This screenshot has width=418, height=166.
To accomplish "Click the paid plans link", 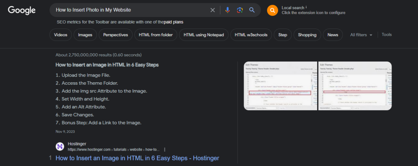I will [x=173, y=22].
